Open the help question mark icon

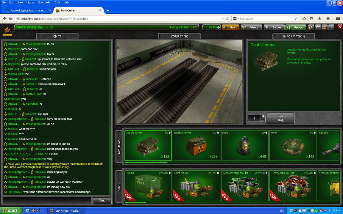pos(331,27)
